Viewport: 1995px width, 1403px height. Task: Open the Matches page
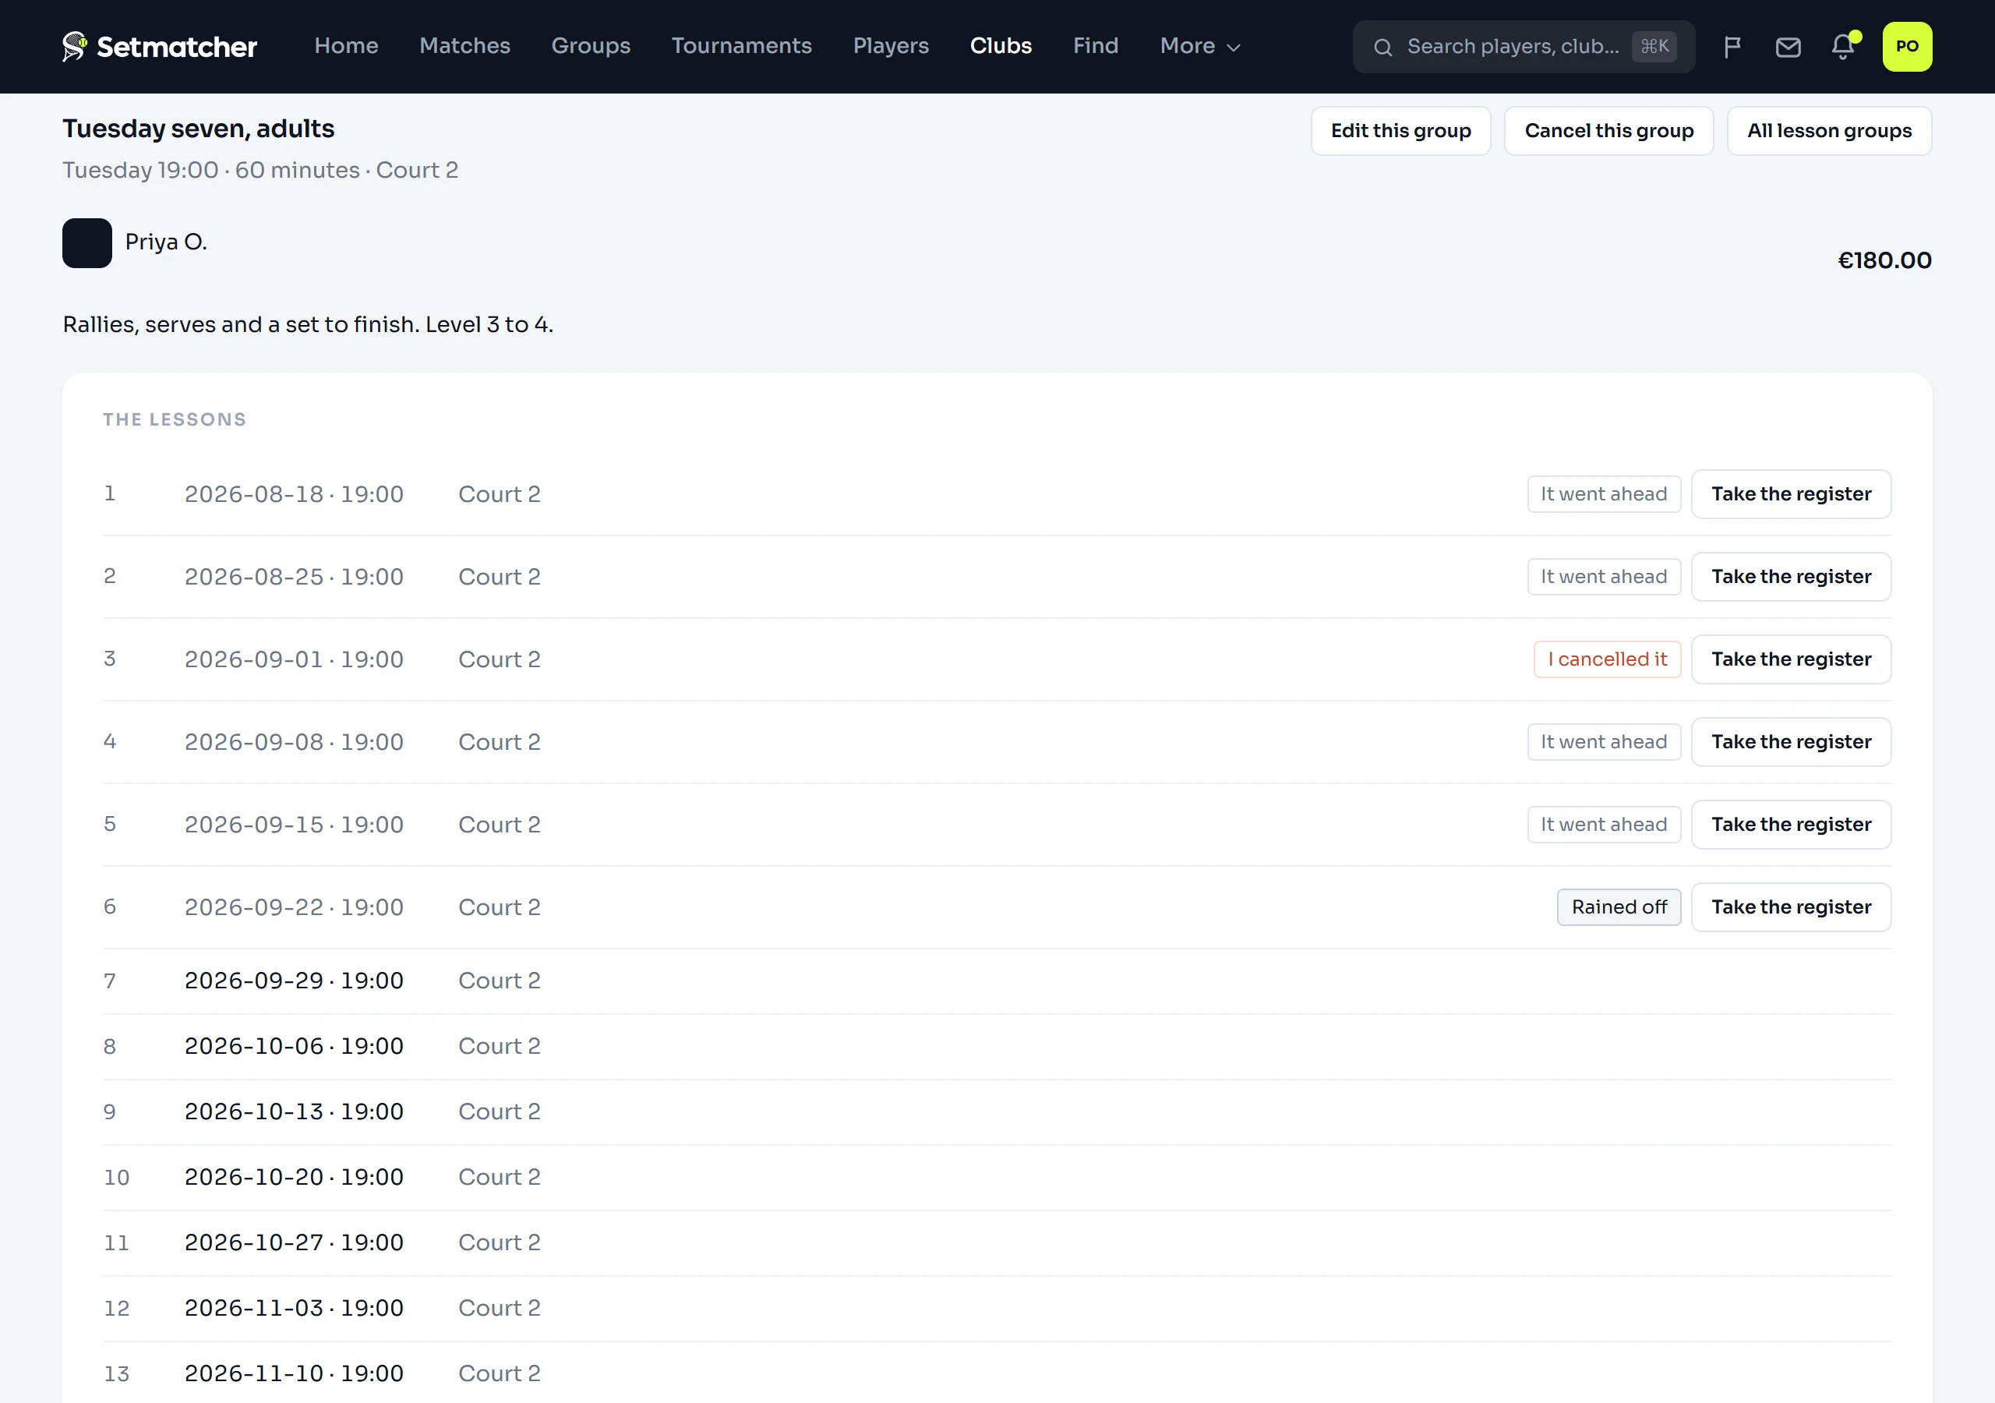[464, 46]
